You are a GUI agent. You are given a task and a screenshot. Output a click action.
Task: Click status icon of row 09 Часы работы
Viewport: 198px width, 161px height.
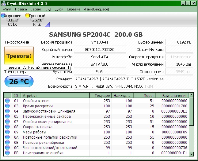(7, 132)
